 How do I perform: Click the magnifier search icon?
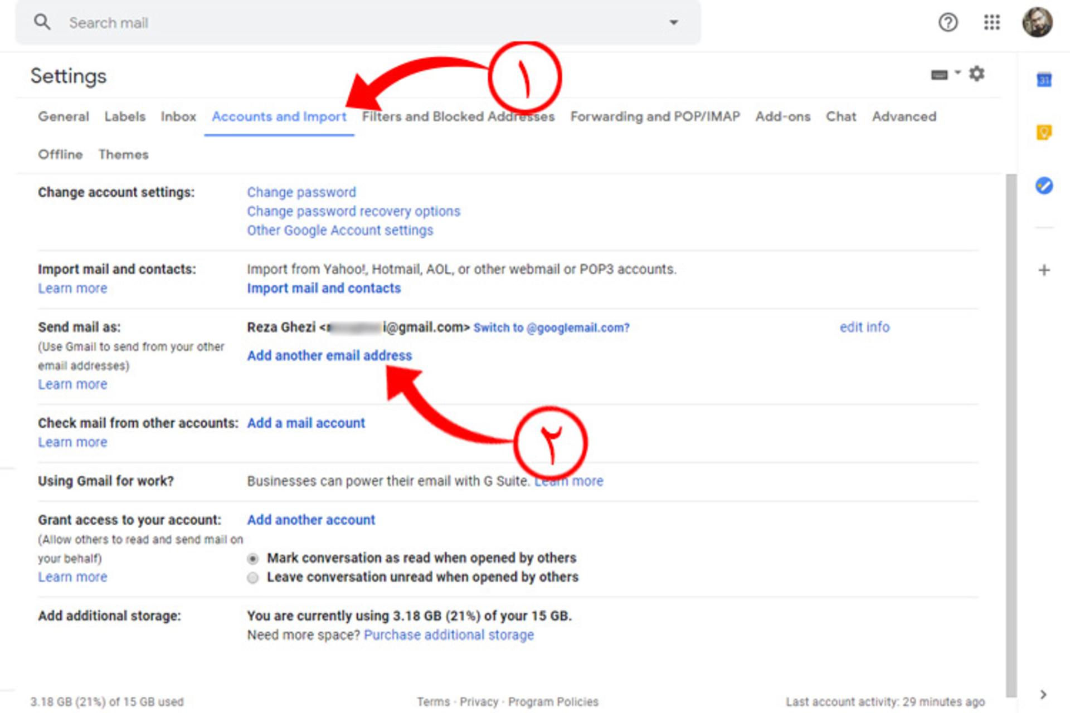click(x=42, y=22)
